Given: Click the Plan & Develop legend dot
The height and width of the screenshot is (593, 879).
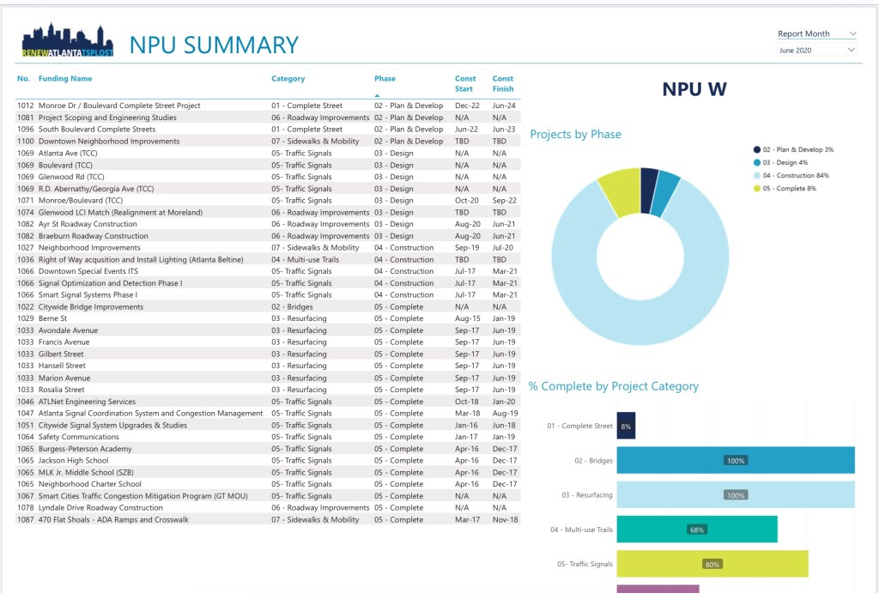Looking at the screenshot, I should 756,149.
